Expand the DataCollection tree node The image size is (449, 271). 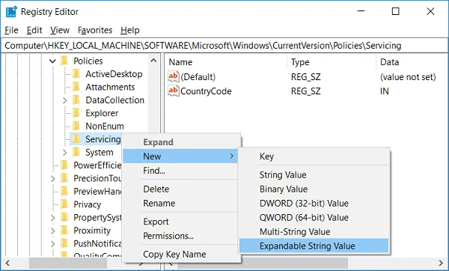[64, 100]
